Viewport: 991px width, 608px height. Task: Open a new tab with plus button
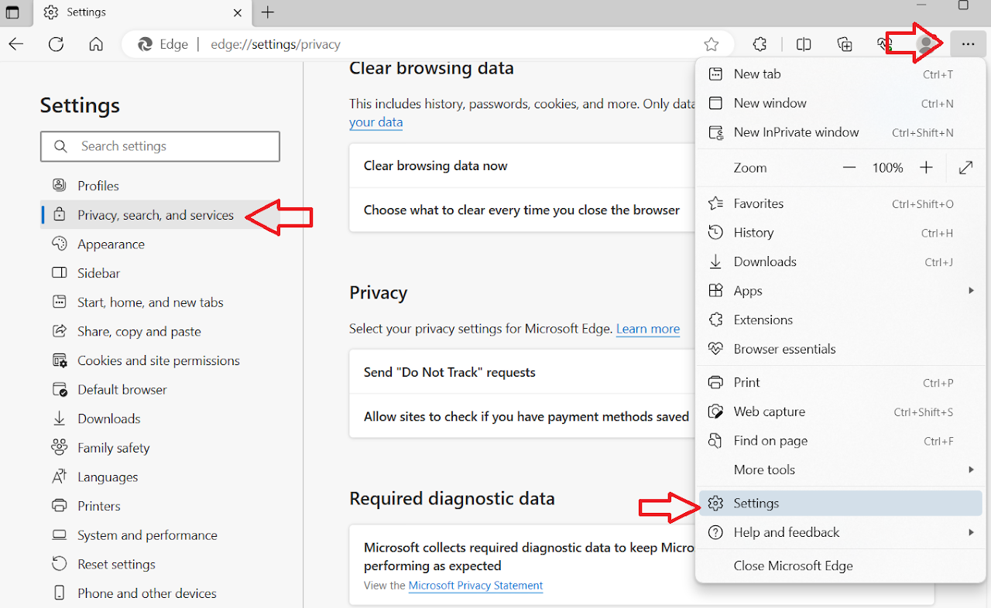[x=267, y=12]
